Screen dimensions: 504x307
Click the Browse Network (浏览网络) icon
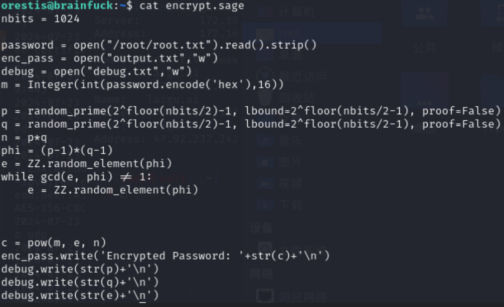(x=266, y=296)
